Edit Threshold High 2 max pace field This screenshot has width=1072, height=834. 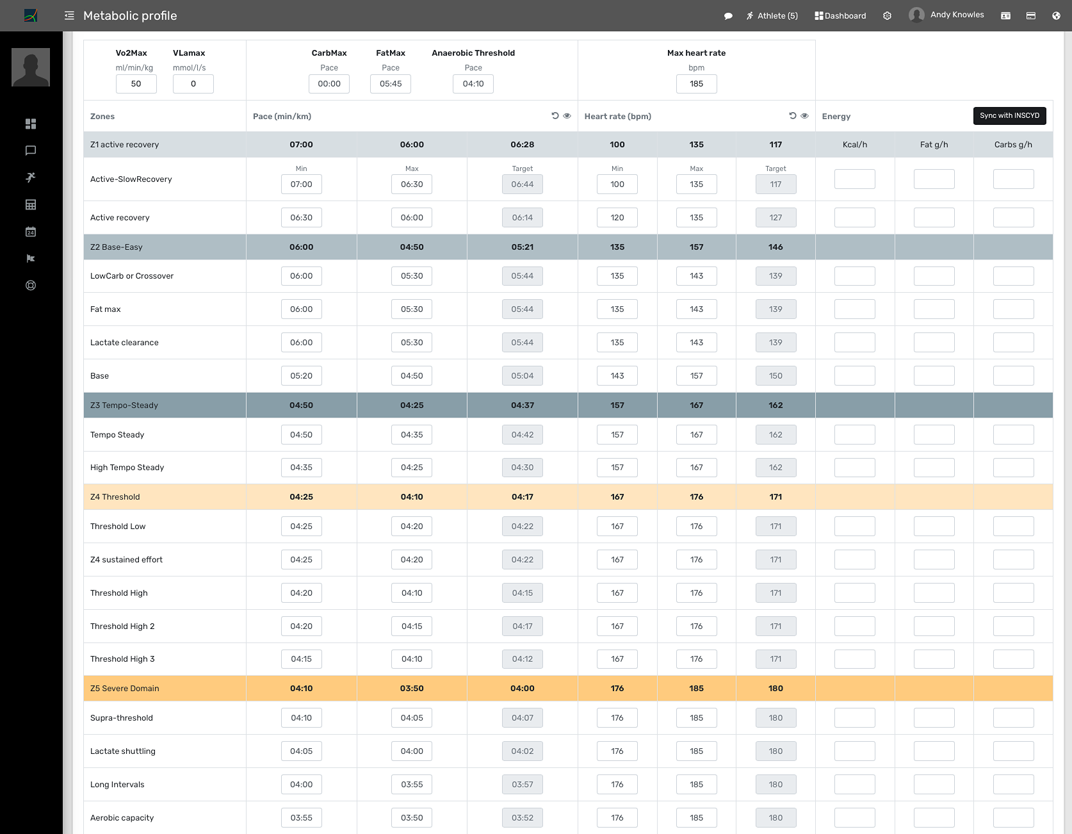(x=412, y=626)
